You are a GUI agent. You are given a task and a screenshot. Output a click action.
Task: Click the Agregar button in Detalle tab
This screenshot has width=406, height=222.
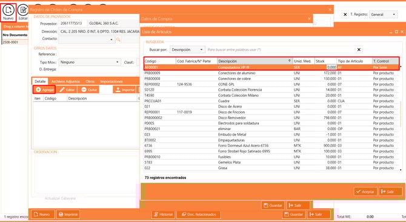point(44,90)
